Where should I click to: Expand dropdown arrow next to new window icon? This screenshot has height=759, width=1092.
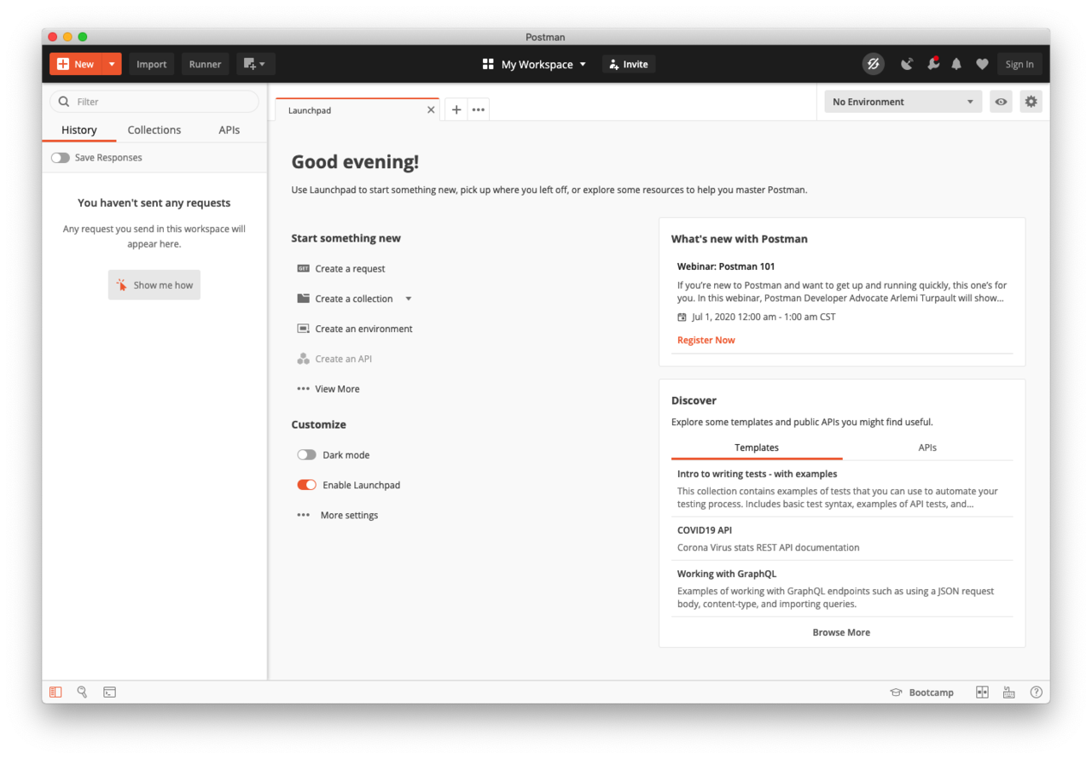[x=263, y=64]
